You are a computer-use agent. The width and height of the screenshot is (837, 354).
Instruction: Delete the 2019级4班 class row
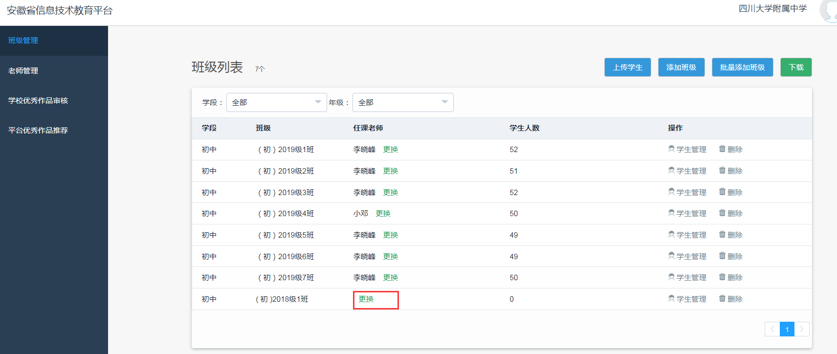tap(730, 214)
